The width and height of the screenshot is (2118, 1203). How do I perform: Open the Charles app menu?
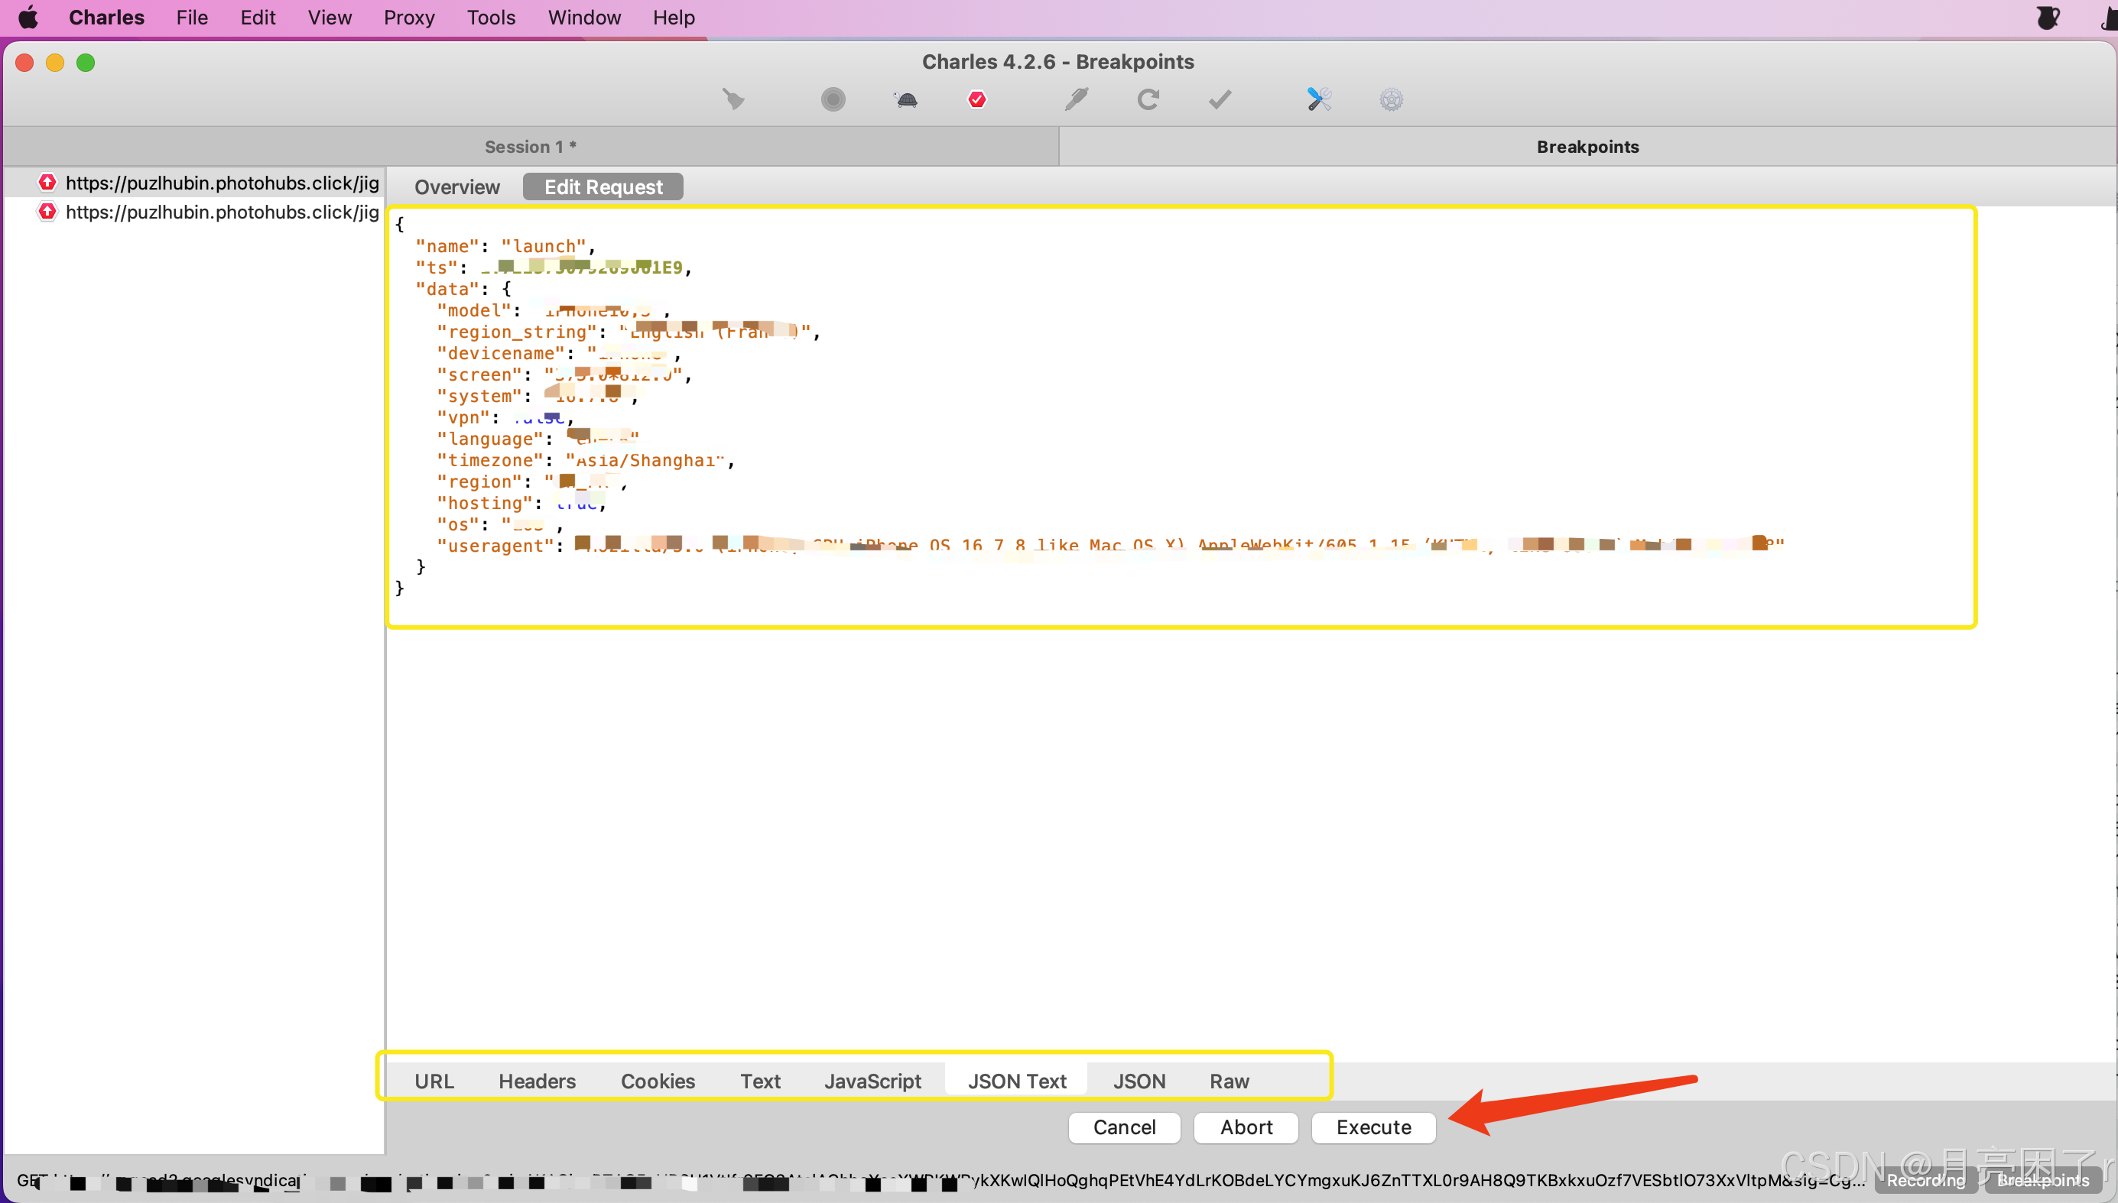coord(106,18)
